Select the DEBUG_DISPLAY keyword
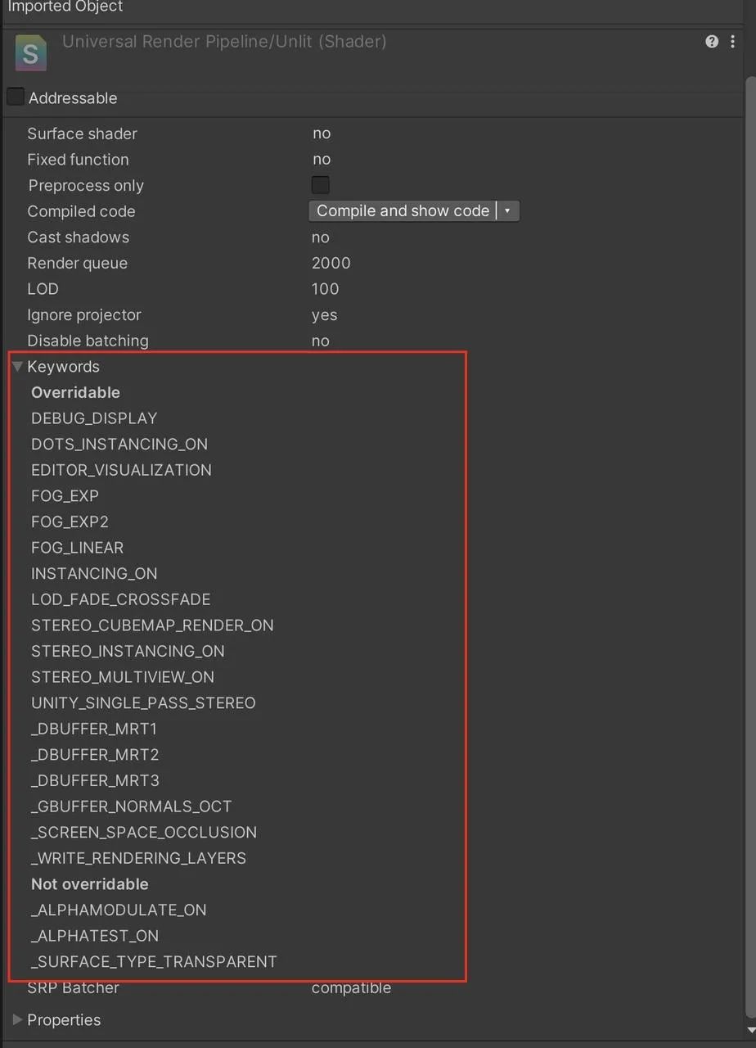Image resolution: width=756 pixels, height=1048 pixels. coord(94,418)
